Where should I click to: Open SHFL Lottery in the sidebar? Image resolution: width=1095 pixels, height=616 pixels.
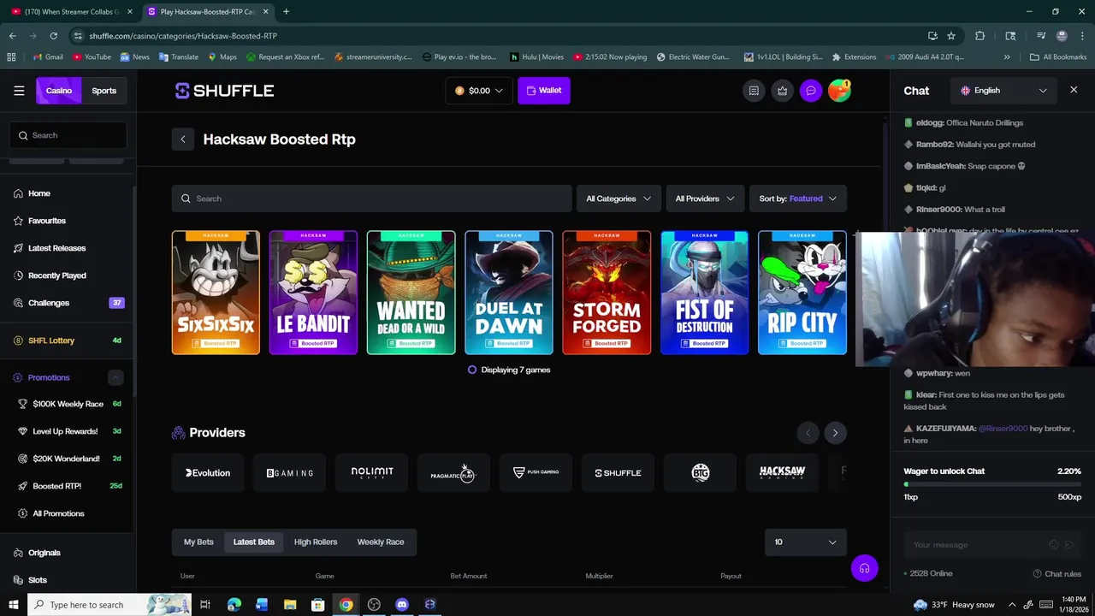pyautogui.click(x=68, y=341)
